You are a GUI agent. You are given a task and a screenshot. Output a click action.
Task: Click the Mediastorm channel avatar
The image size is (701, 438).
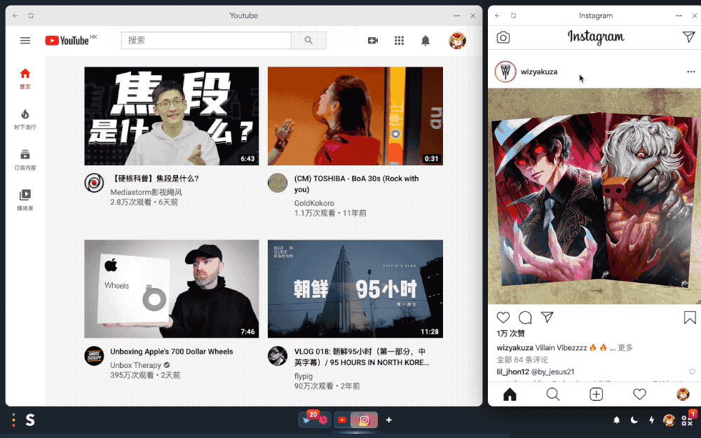(x=95, y=183)
